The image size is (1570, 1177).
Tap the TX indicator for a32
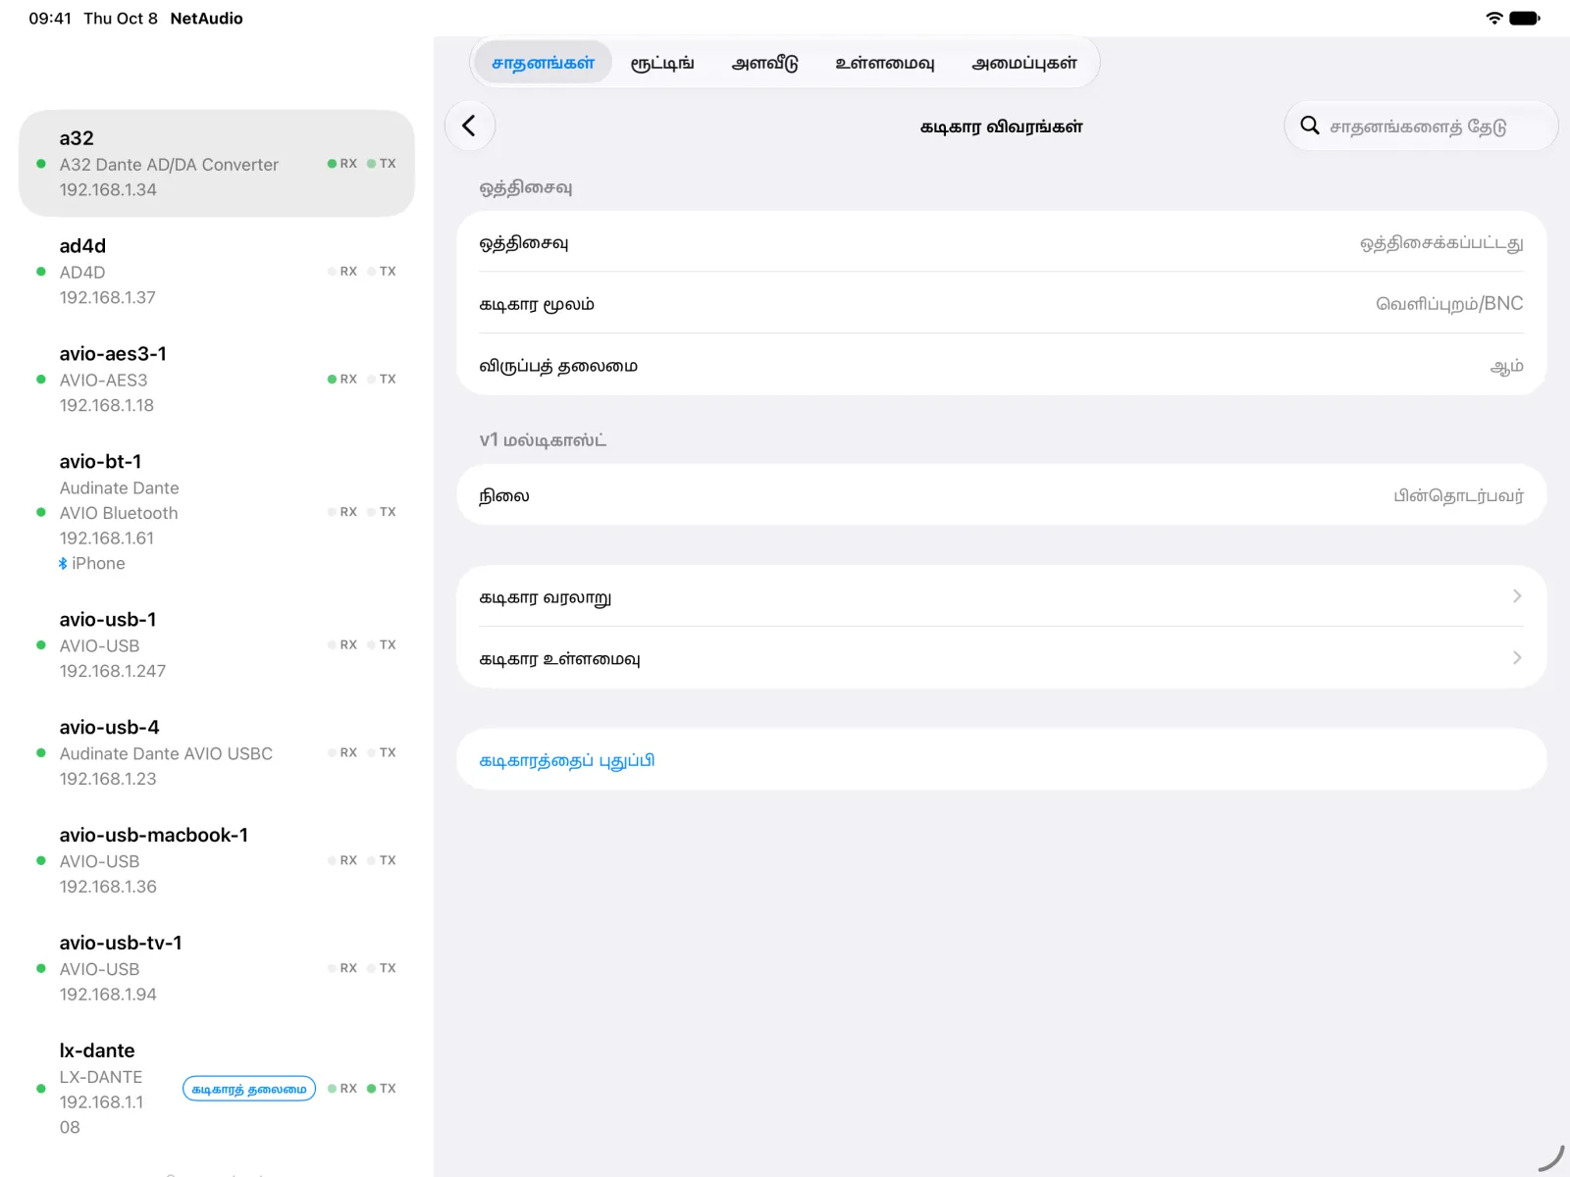[382, 164]
